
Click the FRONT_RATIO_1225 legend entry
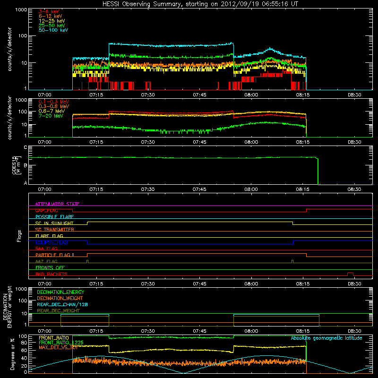pyautogui.click(x=61, y=343)
